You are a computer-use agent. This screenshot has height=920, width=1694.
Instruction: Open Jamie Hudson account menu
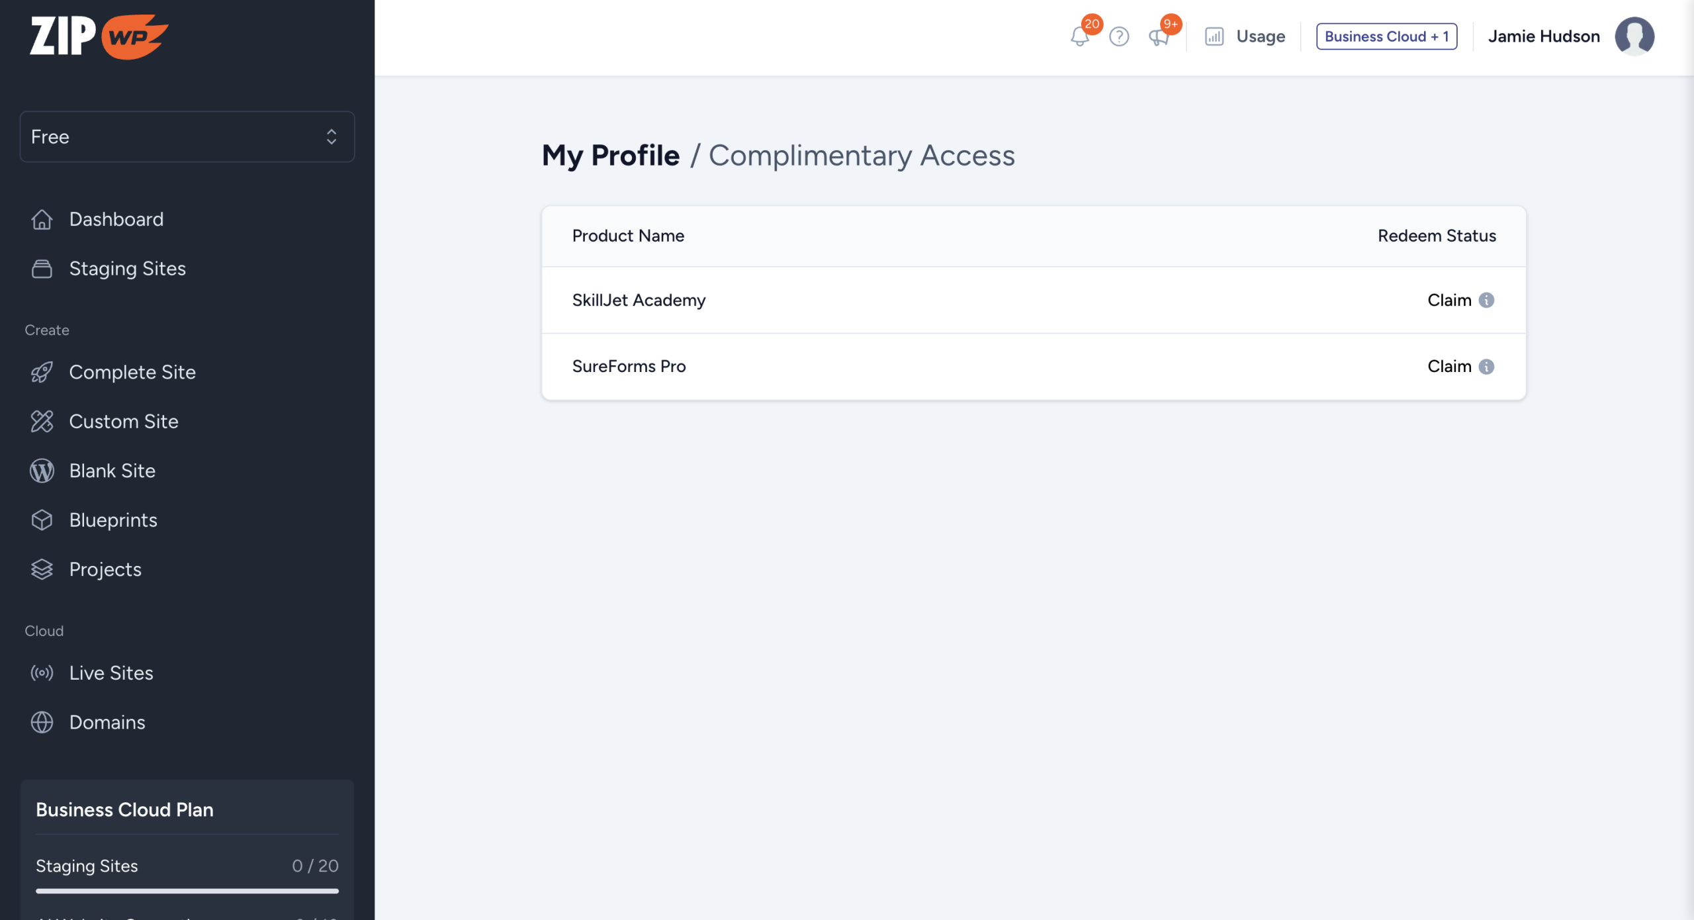pos(1543,36)
